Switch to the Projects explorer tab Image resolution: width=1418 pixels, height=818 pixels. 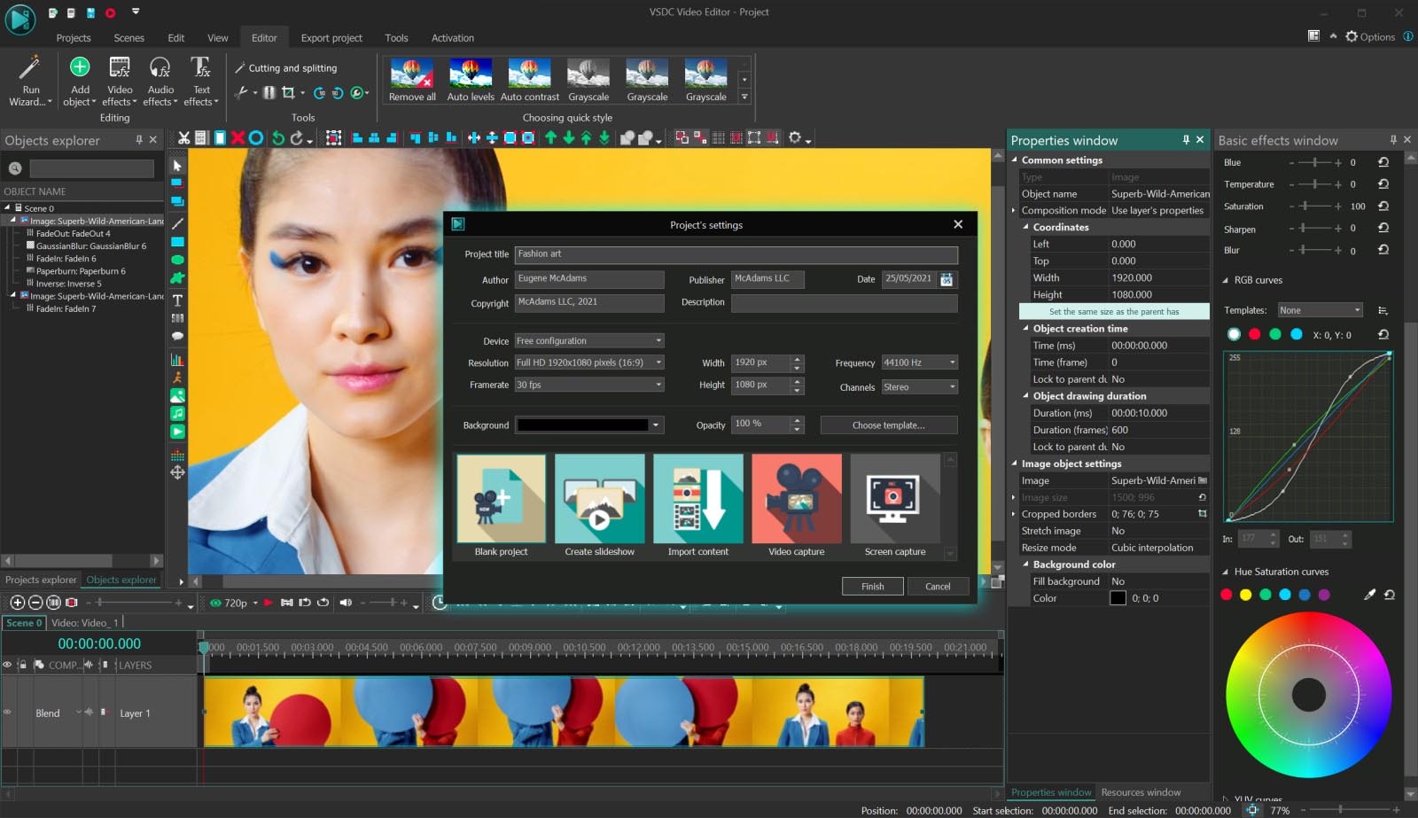(41, 580)
